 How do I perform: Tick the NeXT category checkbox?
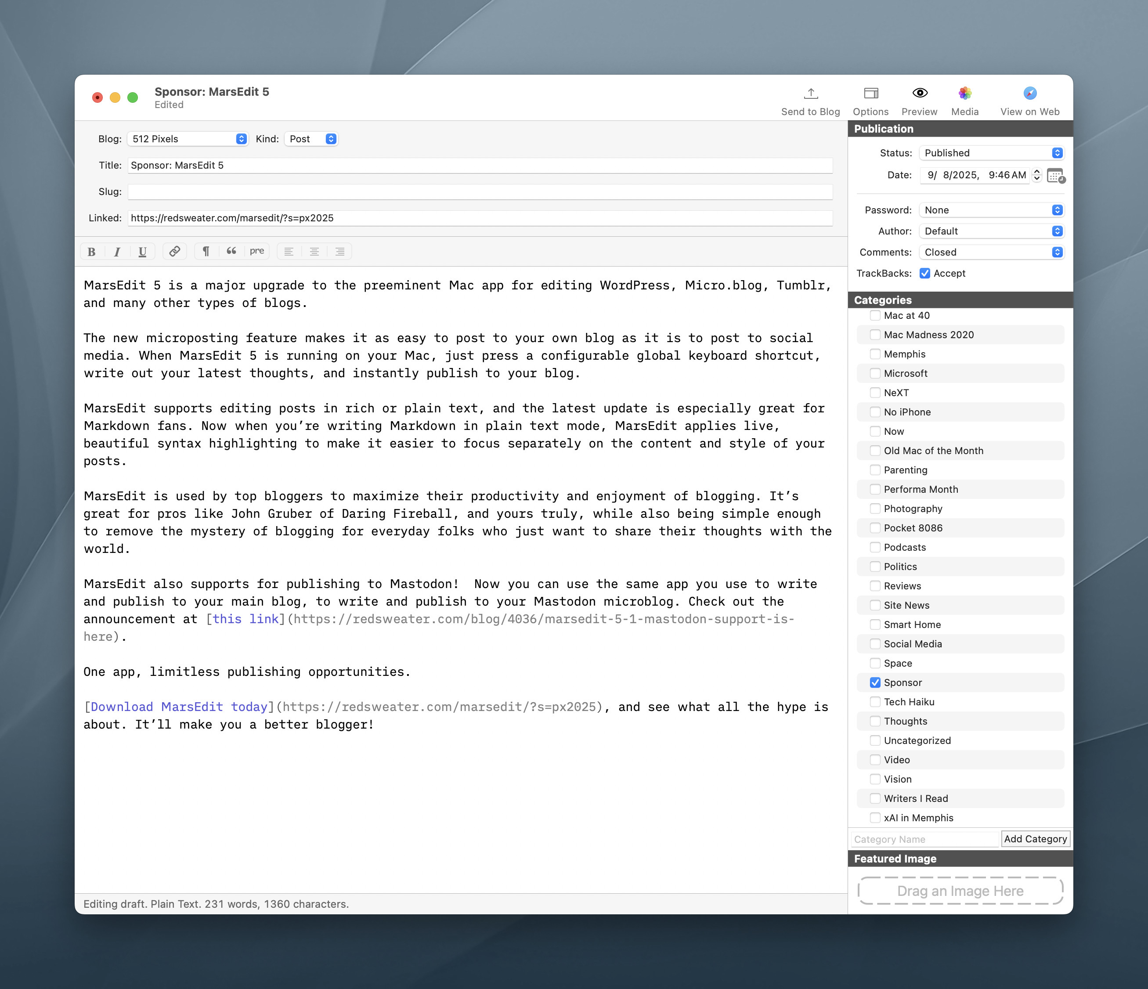click(x=875, y=393)
